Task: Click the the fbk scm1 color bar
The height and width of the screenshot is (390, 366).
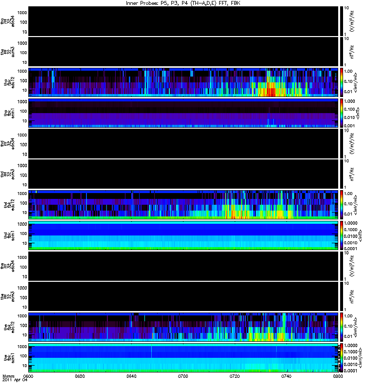Action: tap(342, 358)
